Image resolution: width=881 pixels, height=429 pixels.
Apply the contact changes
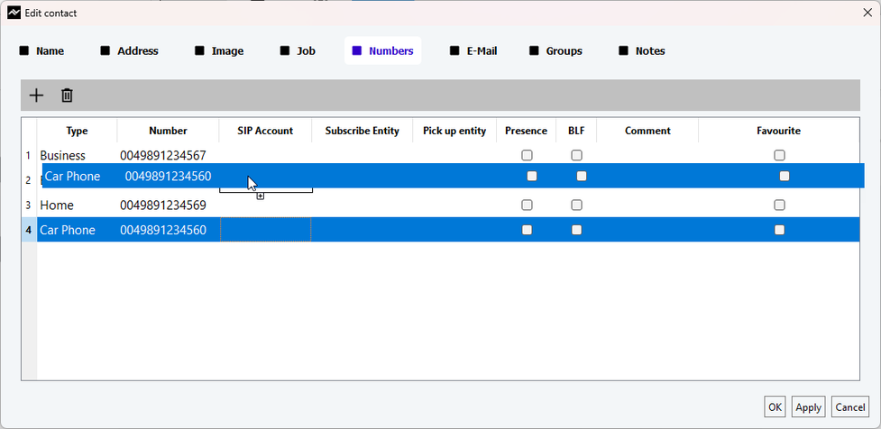(809, 407)
